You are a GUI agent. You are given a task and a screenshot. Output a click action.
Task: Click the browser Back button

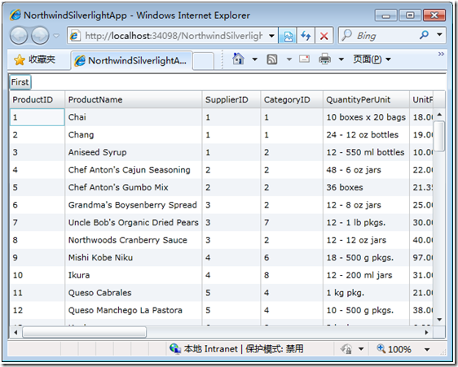[x=19, y=36]
